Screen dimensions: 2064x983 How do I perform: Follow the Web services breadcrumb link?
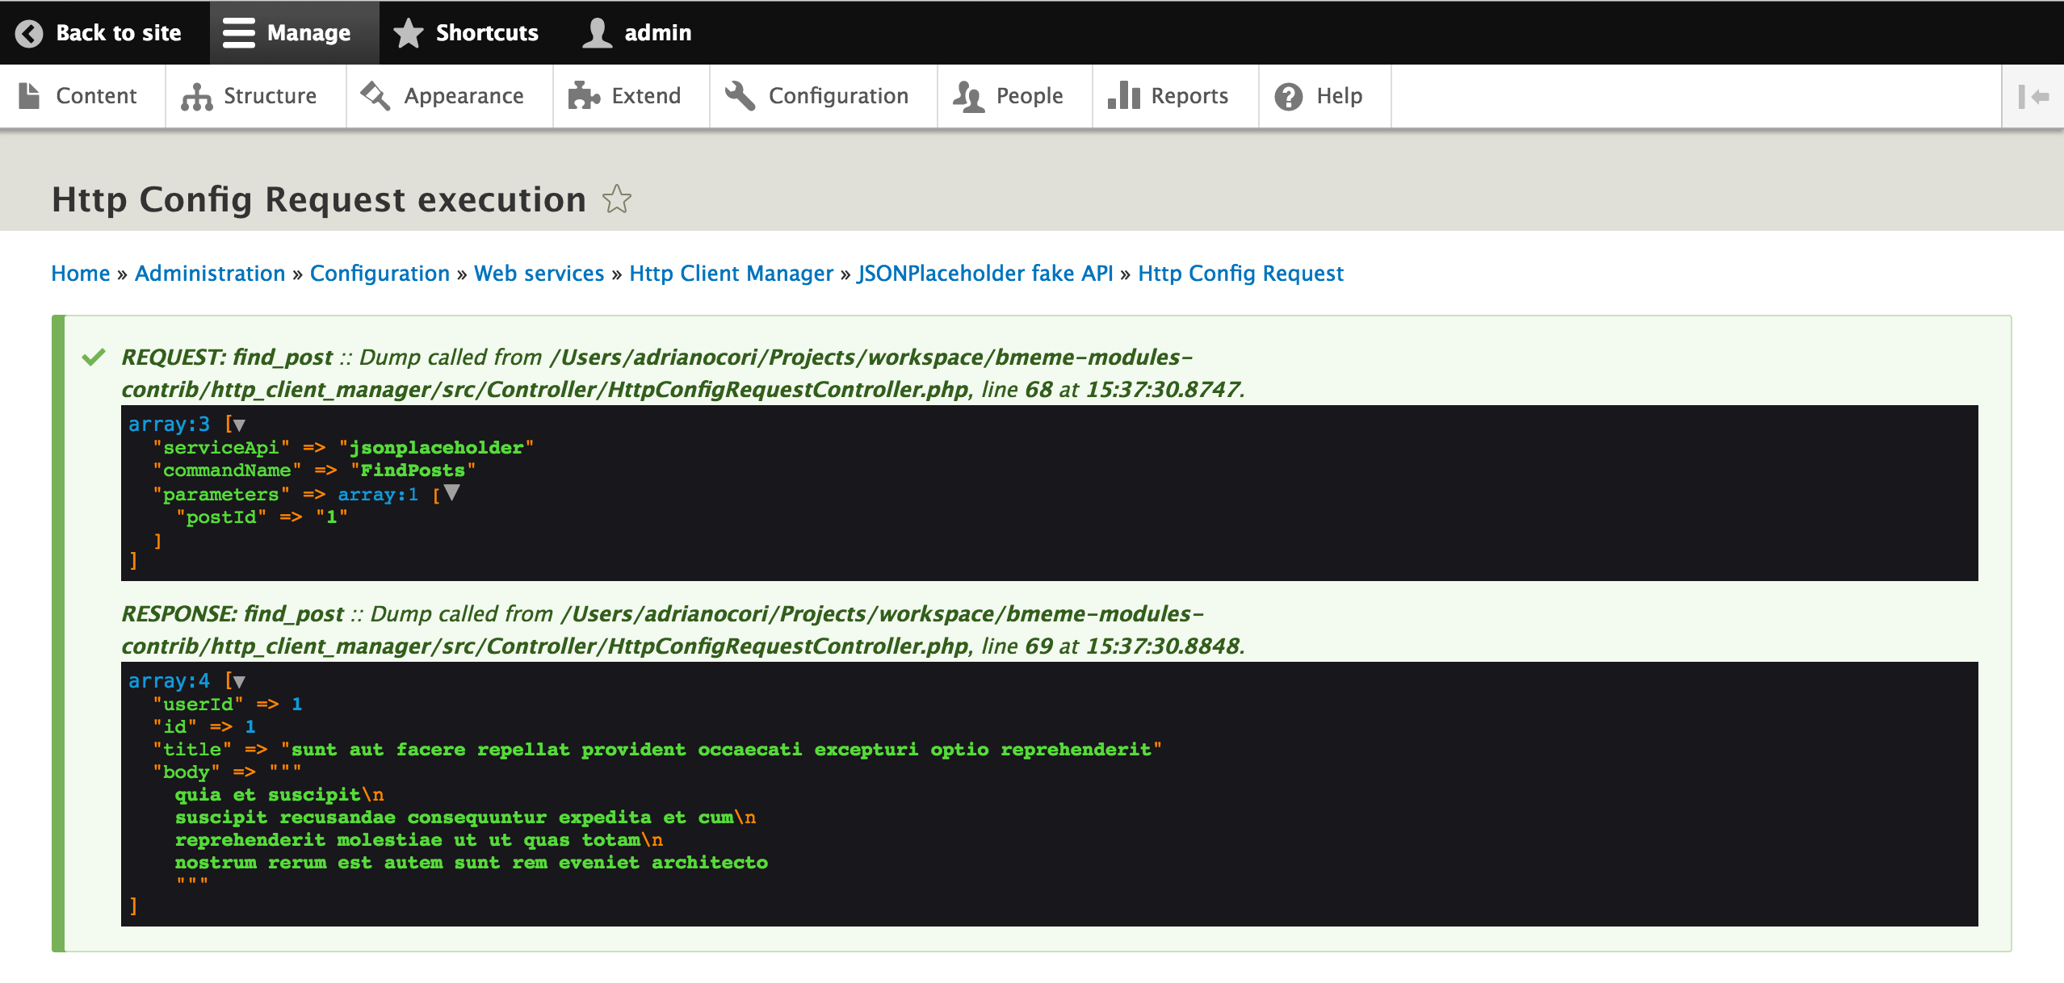[x=539, y=274]
